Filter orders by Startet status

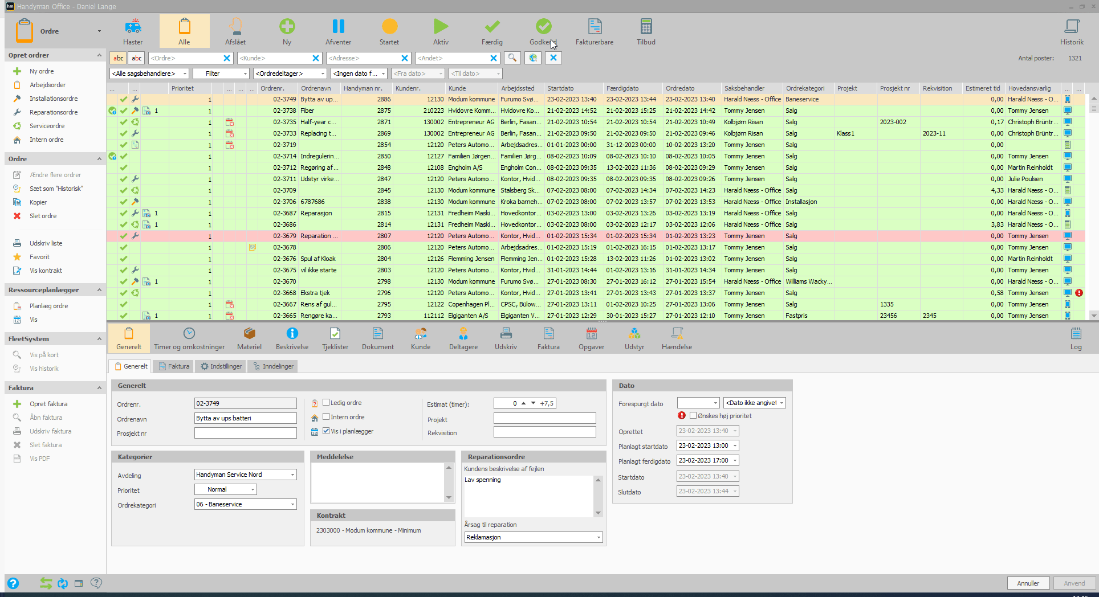point(389,31)
